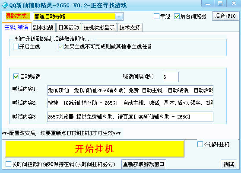Enable the 开启主线 checkbox

[16, 46]
